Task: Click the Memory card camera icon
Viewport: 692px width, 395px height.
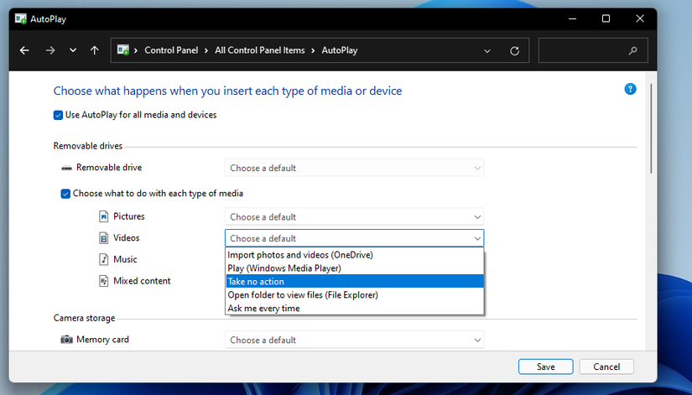Action: coord(66,340)
